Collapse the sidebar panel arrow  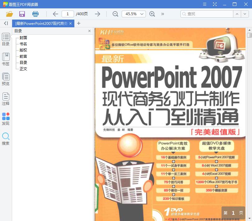[6, 23]
